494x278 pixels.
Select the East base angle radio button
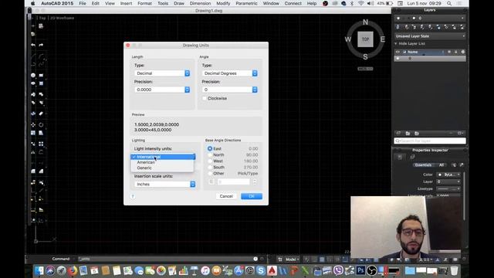pos(210,148)
